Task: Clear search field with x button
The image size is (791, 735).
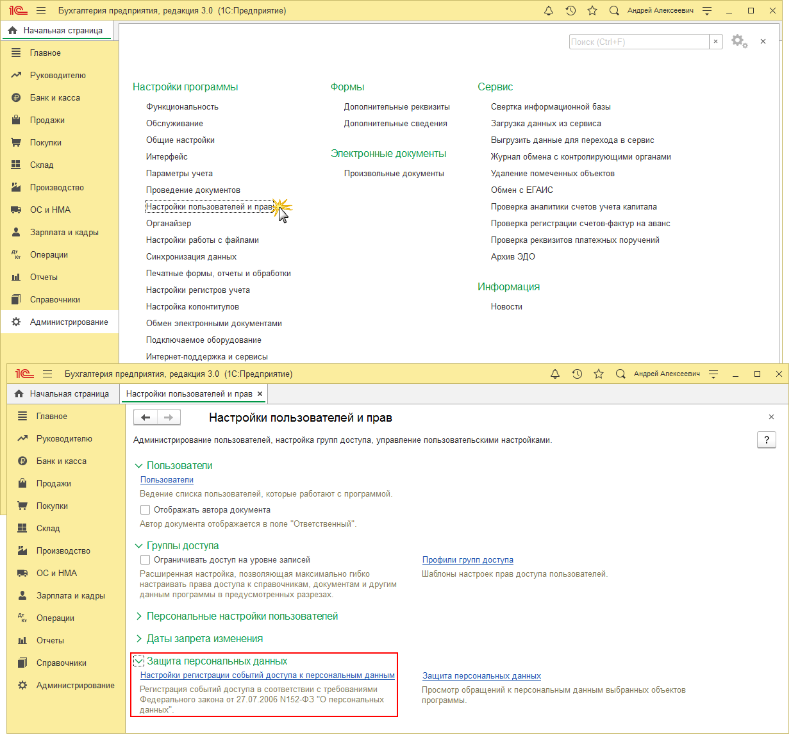Action: pos(716,42)
